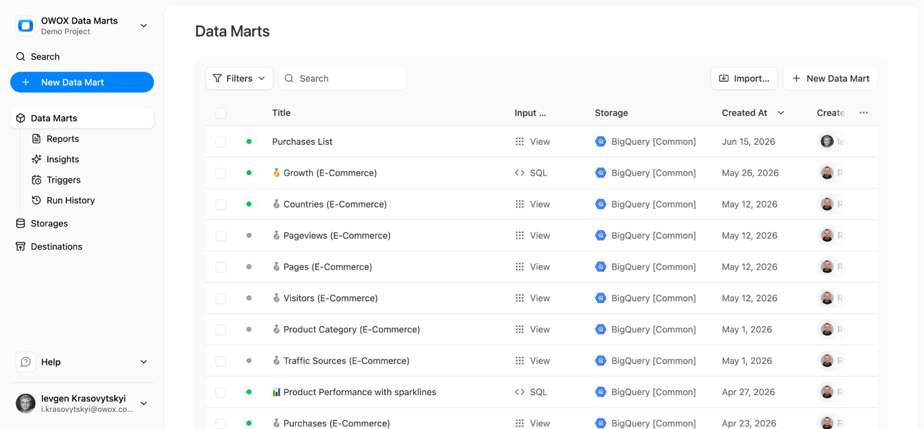This screenshot has height=429, width=924.
Task: Open the column options ellipsis menu
Action: point(864,113)
